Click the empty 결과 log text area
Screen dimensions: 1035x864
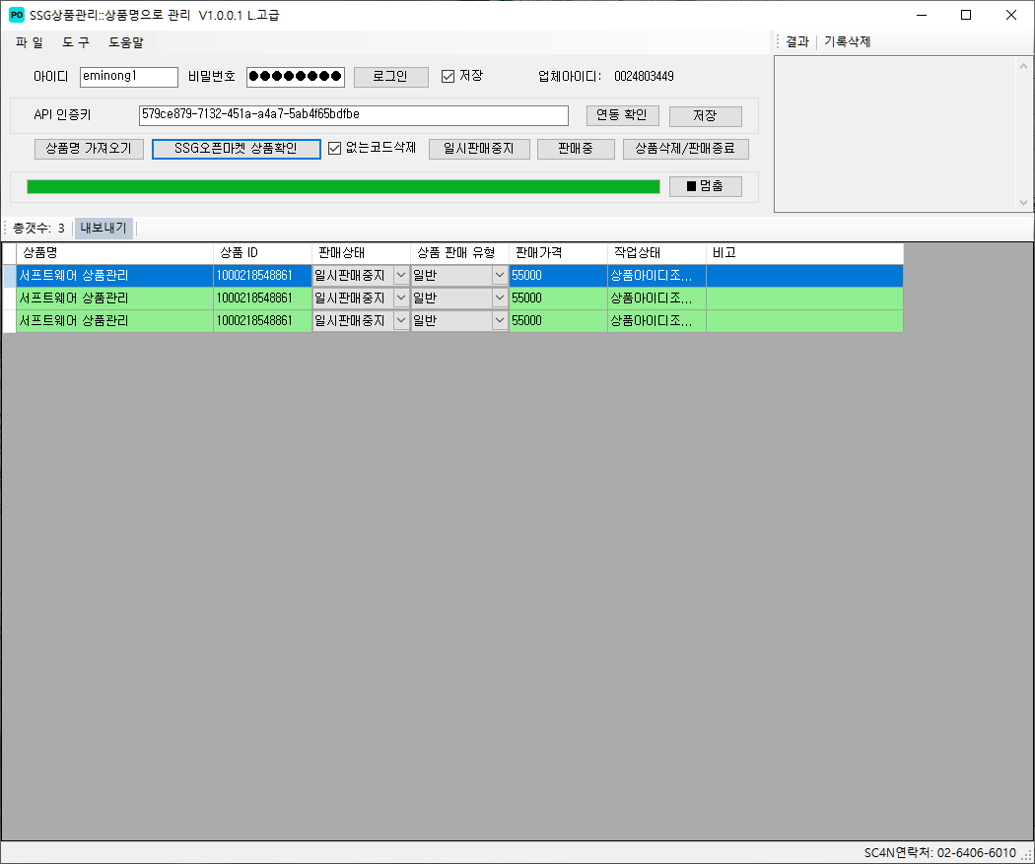coord(894,134)
